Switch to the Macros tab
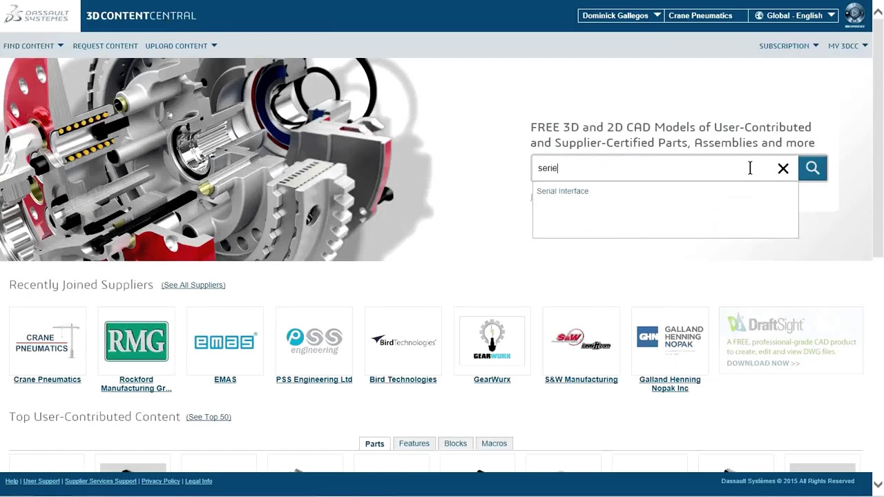The height and width of the screenshot is (497, 884). tap(494, 444)
